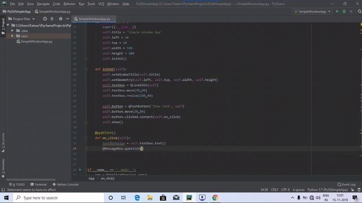The width and height of the screenshot is (362, 203).
Task: Open the Code menu
Action: 57,4
